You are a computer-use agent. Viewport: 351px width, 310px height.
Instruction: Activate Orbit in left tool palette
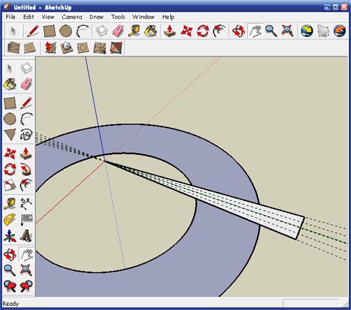point(10,255)
